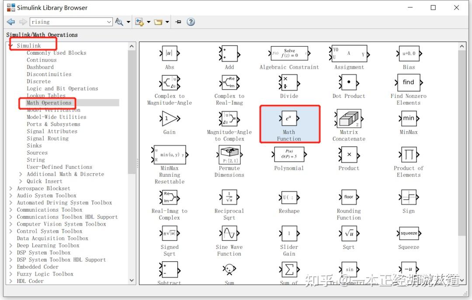
Task: Select the Signed Sqrt block
Action: [x=170, y=234]
